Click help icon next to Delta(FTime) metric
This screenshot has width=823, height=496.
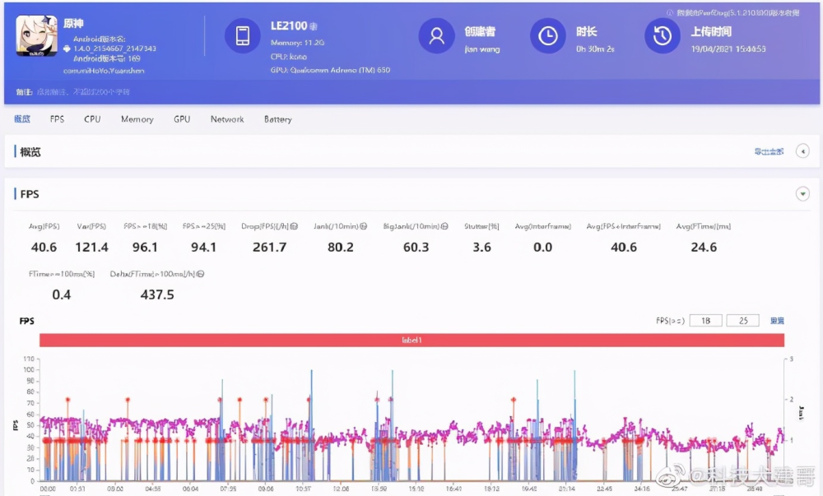[x=201, y=274]
